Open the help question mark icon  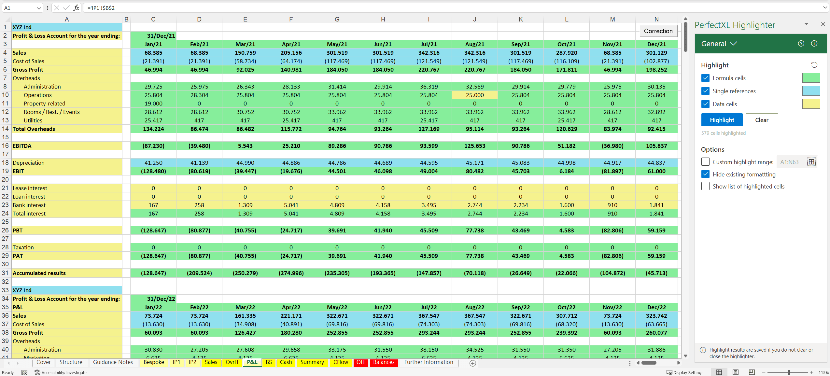(801, 44)
